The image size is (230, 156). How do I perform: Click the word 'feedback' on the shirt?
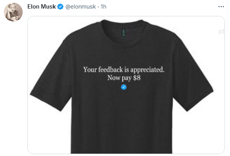(111, 69)
